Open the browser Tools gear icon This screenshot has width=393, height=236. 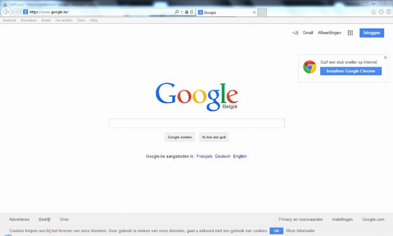click(x=389, y=12)
